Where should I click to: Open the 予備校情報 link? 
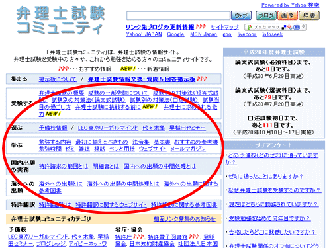53,128
